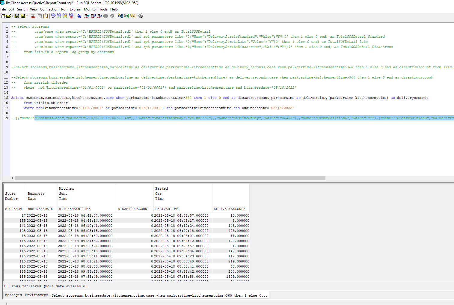Viewport: 454px width, 305px height.
Task: Click the Save As floppy icon
Action: click(23, 16)
